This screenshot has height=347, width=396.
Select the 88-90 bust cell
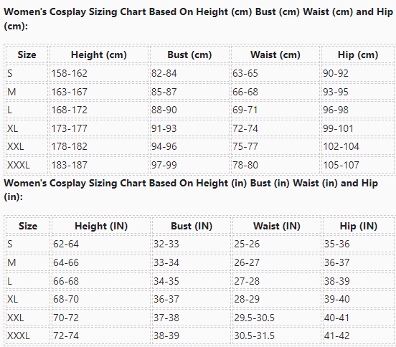point(189,110)
